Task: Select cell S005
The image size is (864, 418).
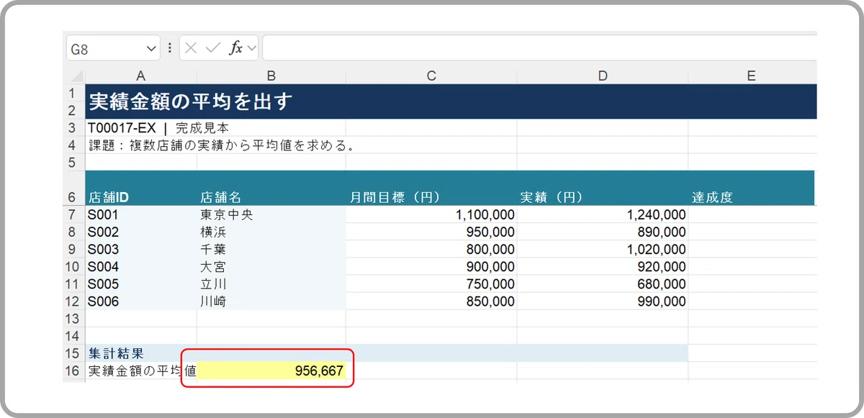Action: [140, 284]
